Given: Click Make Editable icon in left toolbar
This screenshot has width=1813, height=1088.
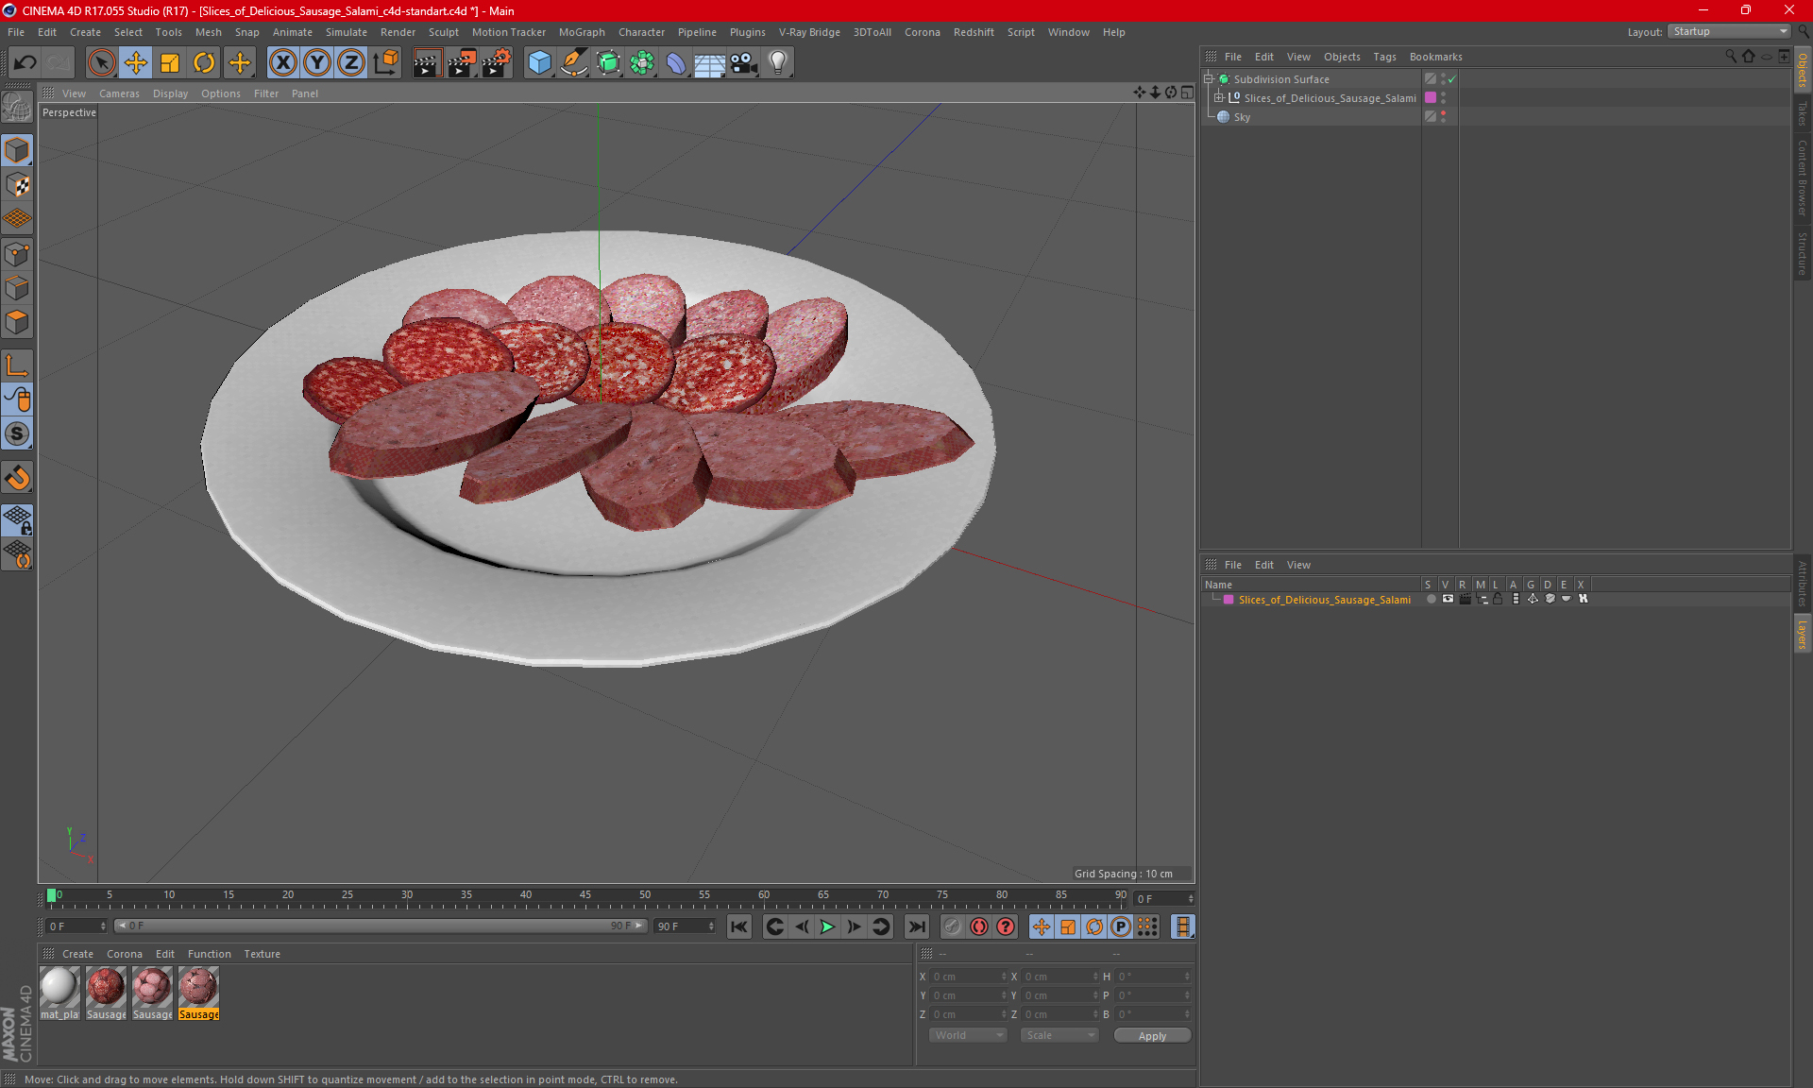Looking at the screenshot, I should pyautogui.click(x=17, y=108).
